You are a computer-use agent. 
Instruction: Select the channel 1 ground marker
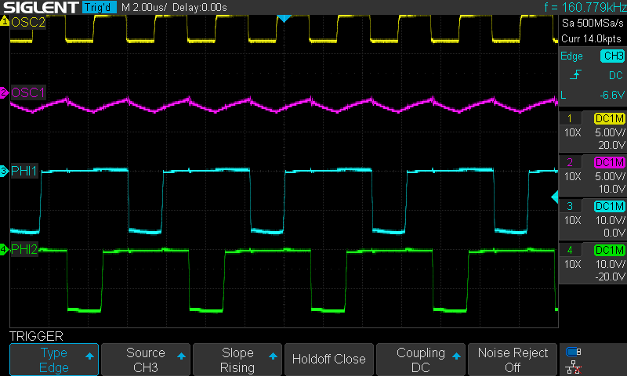5,21
